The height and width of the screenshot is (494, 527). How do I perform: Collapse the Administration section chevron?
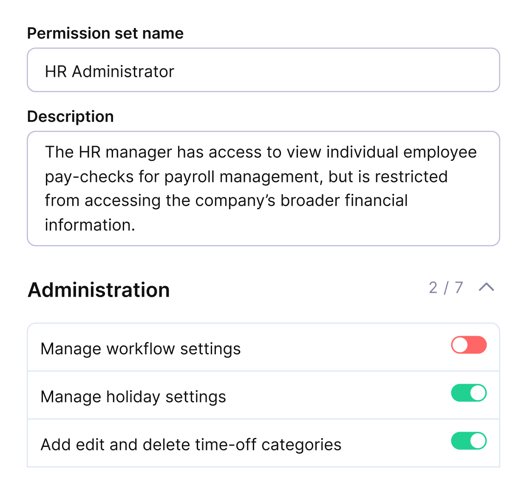point(487,288)
